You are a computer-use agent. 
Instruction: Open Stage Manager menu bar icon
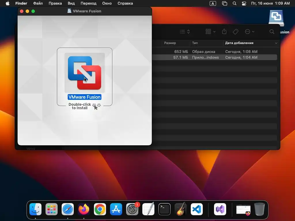[x=224, y=3]
